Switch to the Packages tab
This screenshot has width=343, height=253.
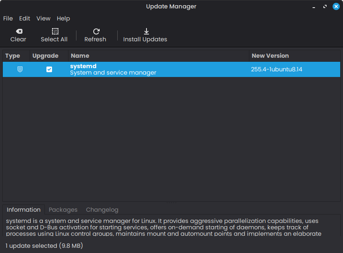63,210
